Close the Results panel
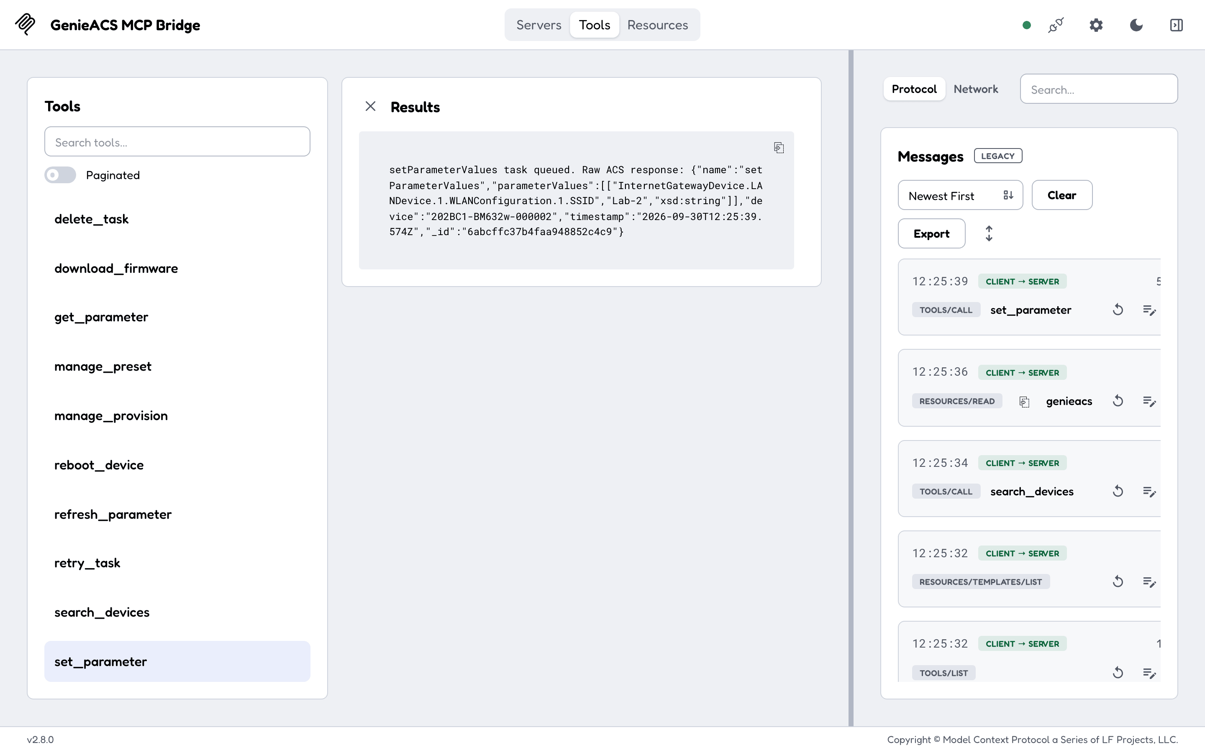 [x=370, y=106]
